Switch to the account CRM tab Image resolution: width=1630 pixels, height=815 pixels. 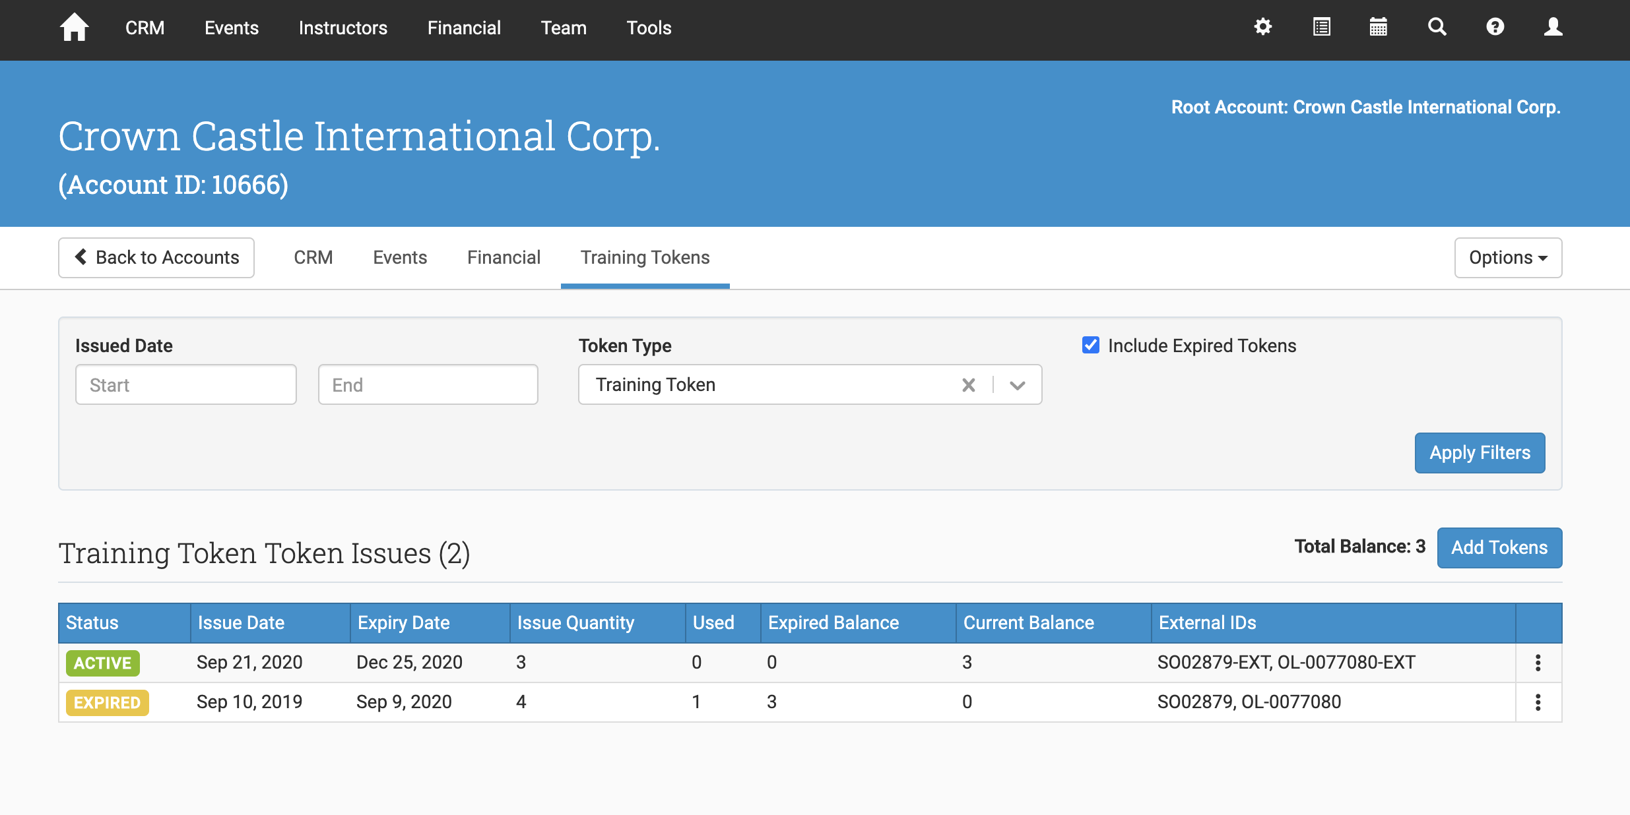313,257
